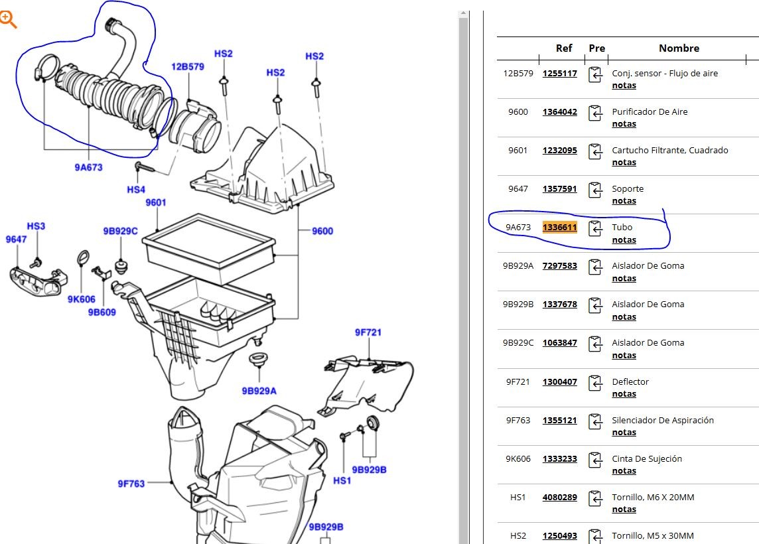Click Pre icon for Soporte row
The width and height of the screenshot is (759, 544).
pyautogui.click(x=595, y=190)
